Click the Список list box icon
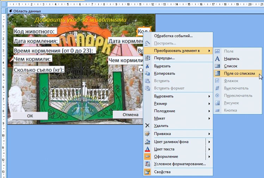The width and height of the screenshot is (264, 178). 217,66
